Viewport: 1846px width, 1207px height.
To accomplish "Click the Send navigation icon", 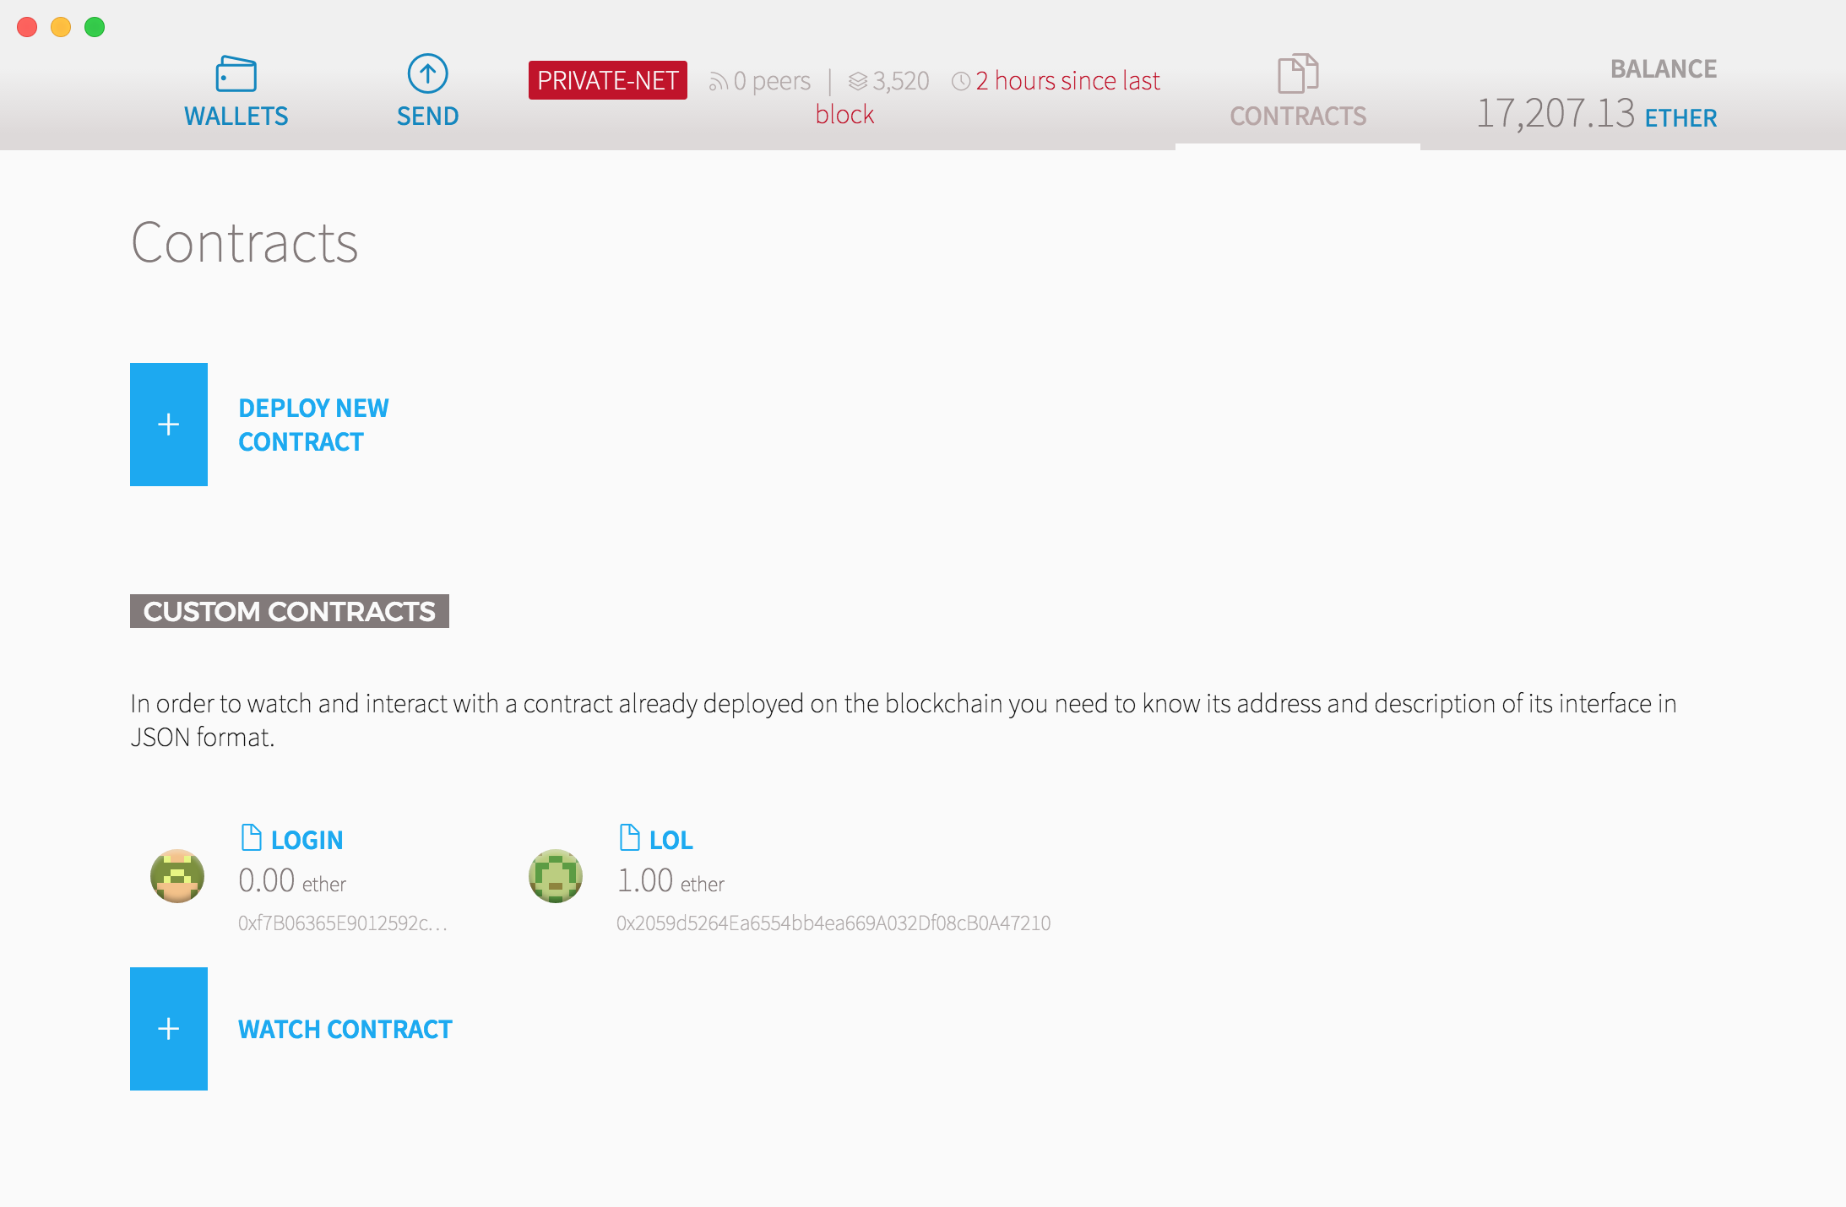I will tap(426, 78).
